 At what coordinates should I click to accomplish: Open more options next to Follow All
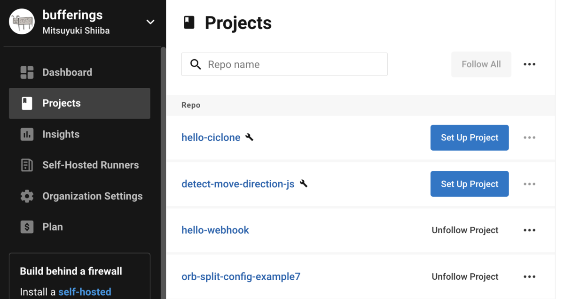pos(529,64)
